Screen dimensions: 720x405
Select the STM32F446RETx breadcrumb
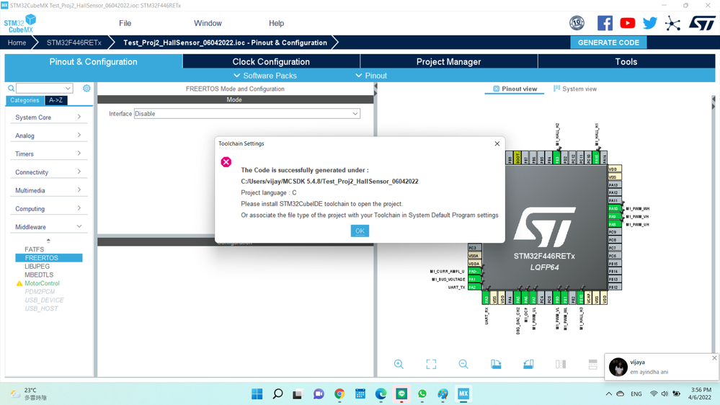pyautogui.click(x=74, y=43)
